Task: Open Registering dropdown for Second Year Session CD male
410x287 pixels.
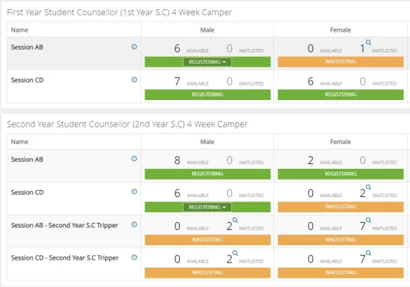Action: [x=207, y=207]
